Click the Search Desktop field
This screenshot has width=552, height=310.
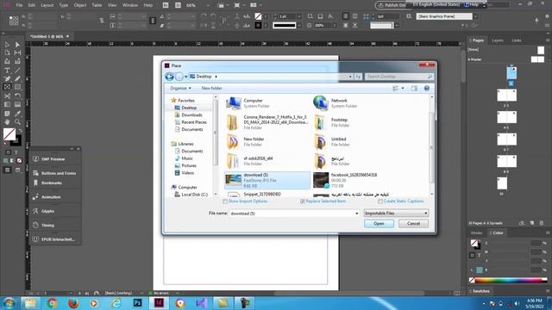398,77
